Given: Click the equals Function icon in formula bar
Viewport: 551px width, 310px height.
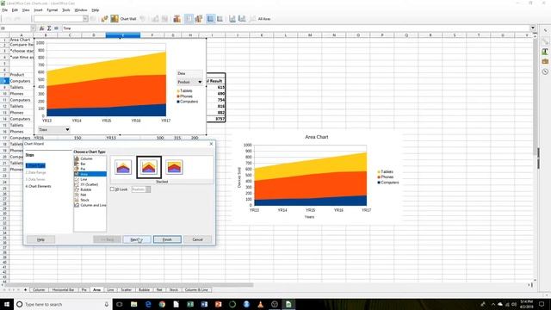Looking at the screenshot, I should tap(56, 28).
